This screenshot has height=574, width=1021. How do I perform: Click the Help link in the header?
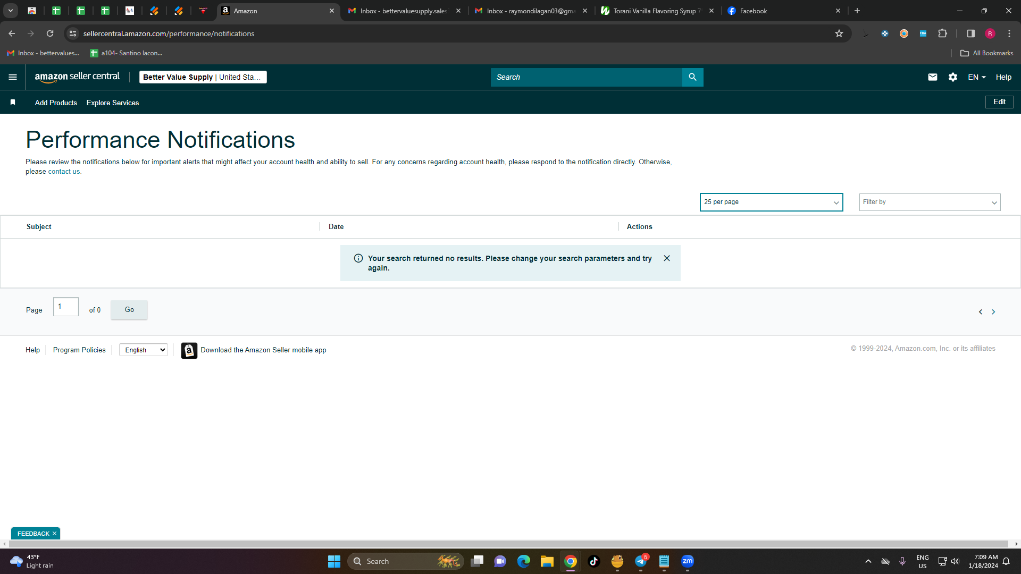tap(1003, 77)
